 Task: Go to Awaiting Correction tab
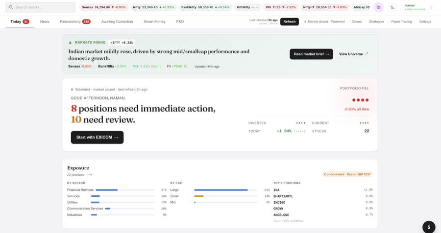click(117, 22)
